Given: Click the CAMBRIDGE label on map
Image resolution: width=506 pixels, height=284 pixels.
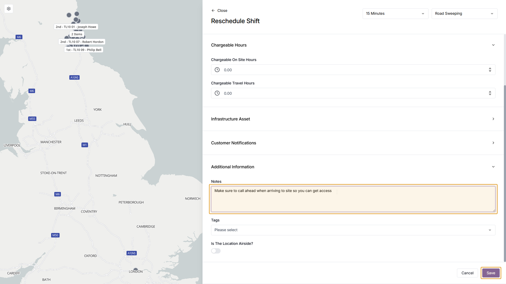Looking at the screenshot, I should tap(146, 226).
